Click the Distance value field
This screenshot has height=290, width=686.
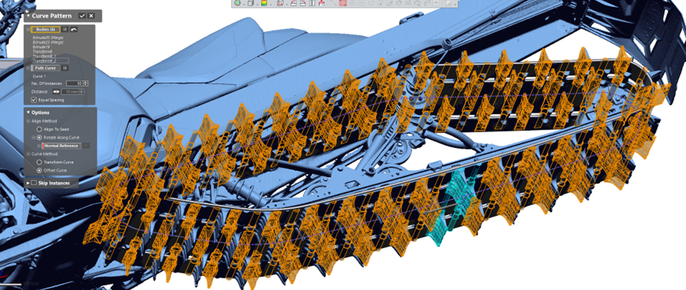(x=71, y=92)
